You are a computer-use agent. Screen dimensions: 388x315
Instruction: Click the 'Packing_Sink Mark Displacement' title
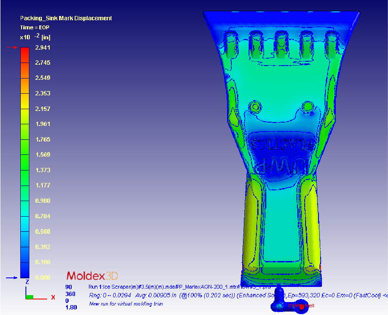[66, 18]
